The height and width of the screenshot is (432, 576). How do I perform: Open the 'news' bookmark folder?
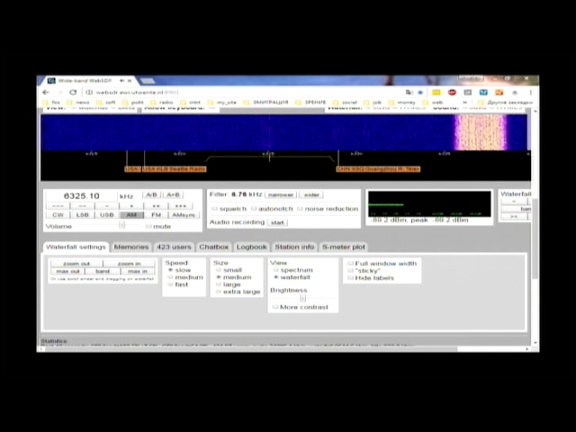78,103
